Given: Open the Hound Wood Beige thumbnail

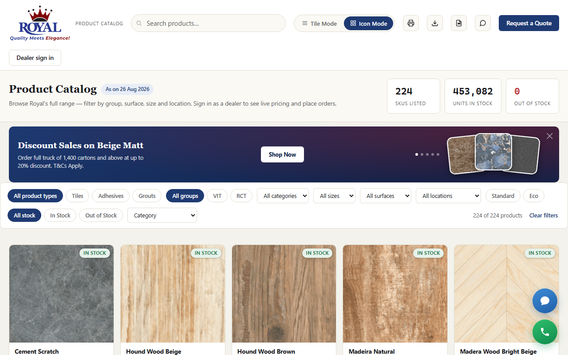Looking at the screenshot, I should point(173,294).
